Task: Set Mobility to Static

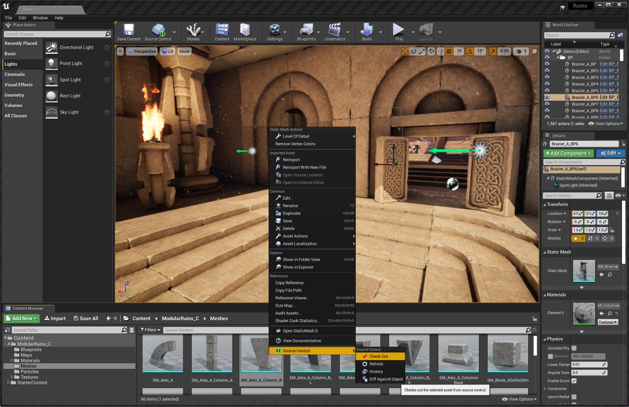Action: (579, 238)
